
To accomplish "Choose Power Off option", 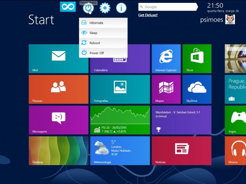I will 103,53.
